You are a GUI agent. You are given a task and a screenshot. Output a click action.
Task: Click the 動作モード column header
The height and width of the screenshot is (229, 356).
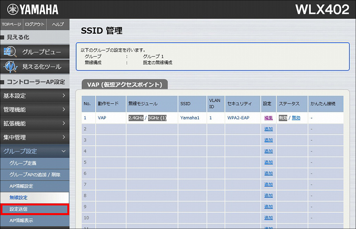(x=111, y=104)
